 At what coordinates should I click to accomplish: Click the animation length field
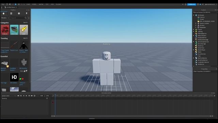point(48,96)
